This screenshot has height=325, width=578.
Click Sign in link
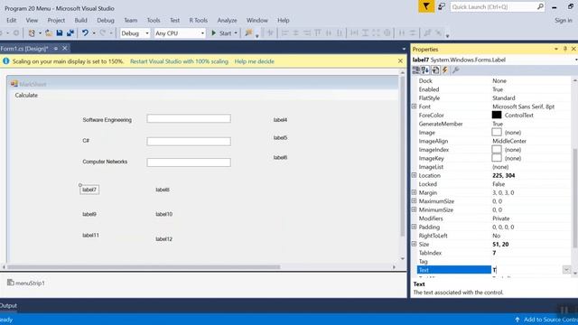[564, 20]
